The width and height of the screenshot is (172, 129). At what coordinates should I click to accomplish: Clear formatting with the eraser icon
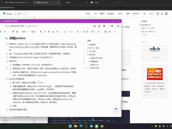[x=17, y=32]
